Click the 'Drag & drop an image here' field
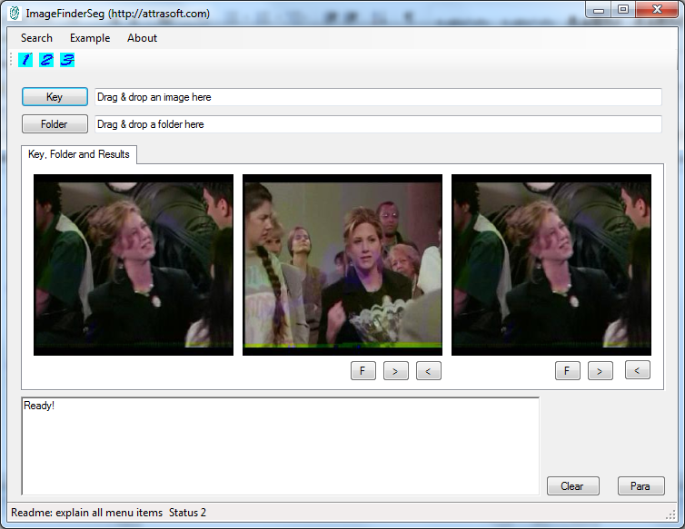 378,97
